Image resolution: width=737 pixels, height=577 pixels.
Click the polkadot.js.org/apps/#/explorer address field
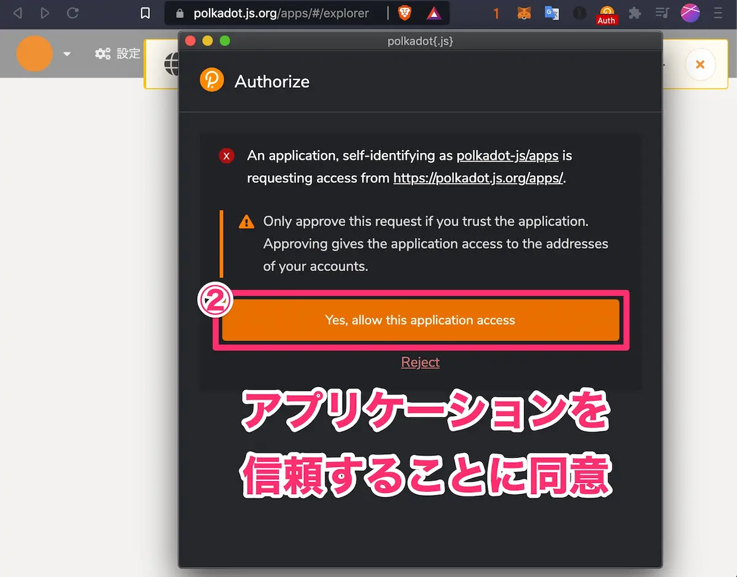[281, 13]
